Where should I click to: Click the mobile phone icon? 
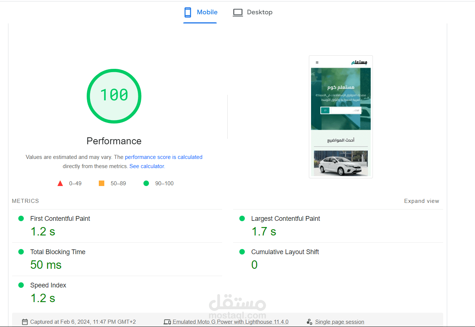point(188,12)
